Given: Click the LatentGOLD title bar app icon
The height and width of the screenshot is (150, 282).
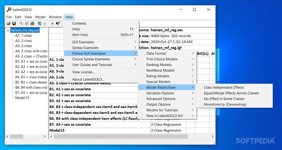Looking at the screenshot, I should click(x=9, y=10).
